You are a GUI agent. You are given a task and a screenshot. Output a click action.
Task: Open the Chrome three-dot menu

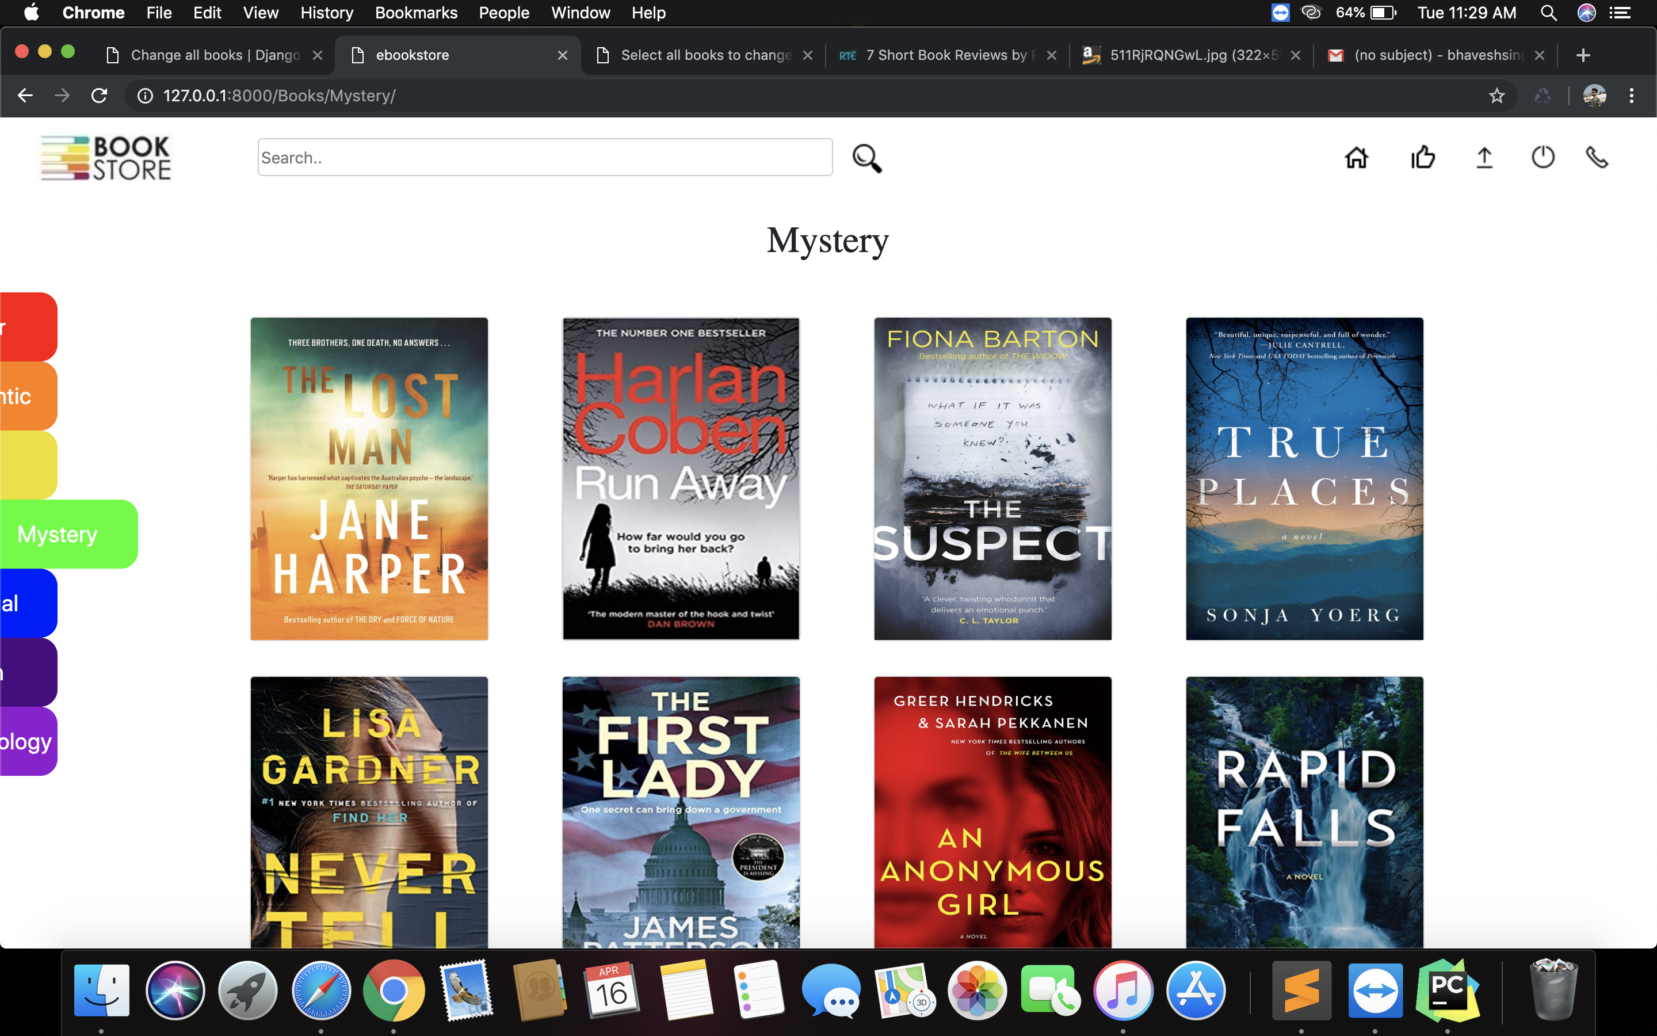[x=1632, y=96]
